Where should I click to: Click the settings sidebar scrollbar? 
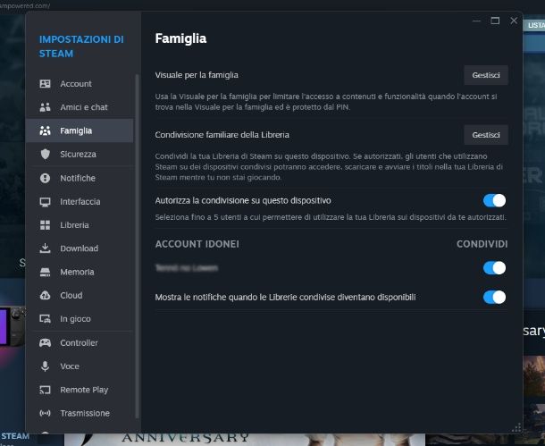click(137, 246)
